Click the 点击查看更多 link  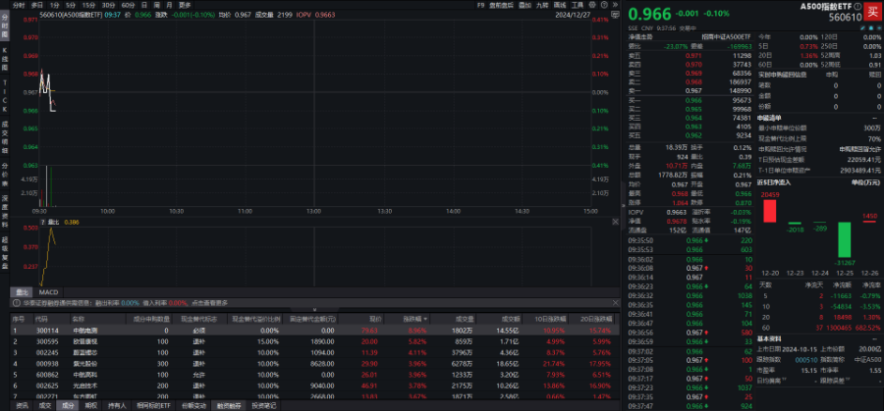click(209, 303)
